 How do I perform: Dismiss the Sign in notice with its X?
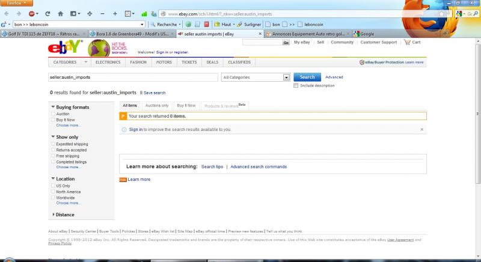pos(422,130)
